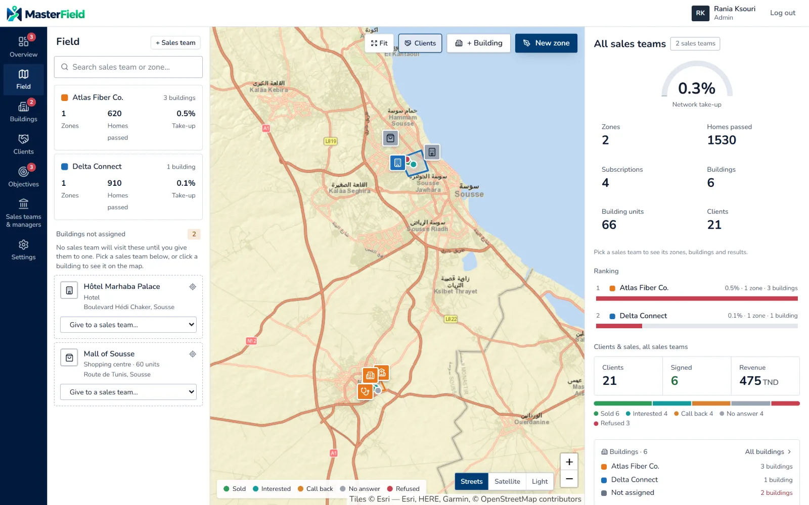
Task: Click the blue building marker on the map
Action: 397,163
